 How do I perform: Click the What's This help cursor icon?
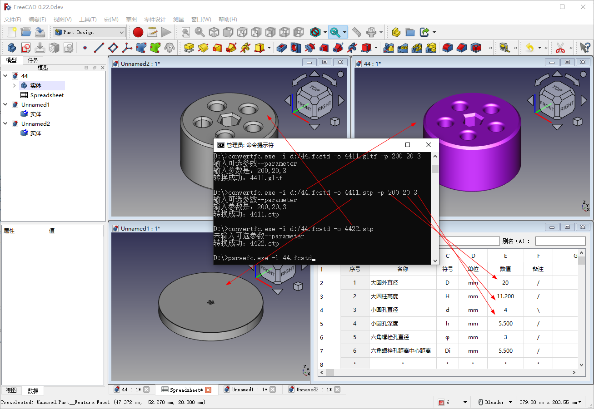tap(585, 47)
